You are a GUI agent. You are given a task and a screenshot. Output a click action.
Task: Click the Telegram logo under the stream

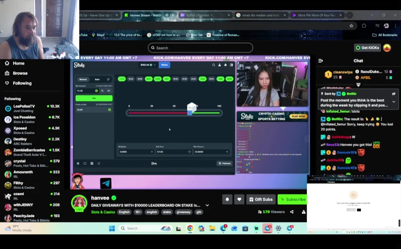coord(106,183)
